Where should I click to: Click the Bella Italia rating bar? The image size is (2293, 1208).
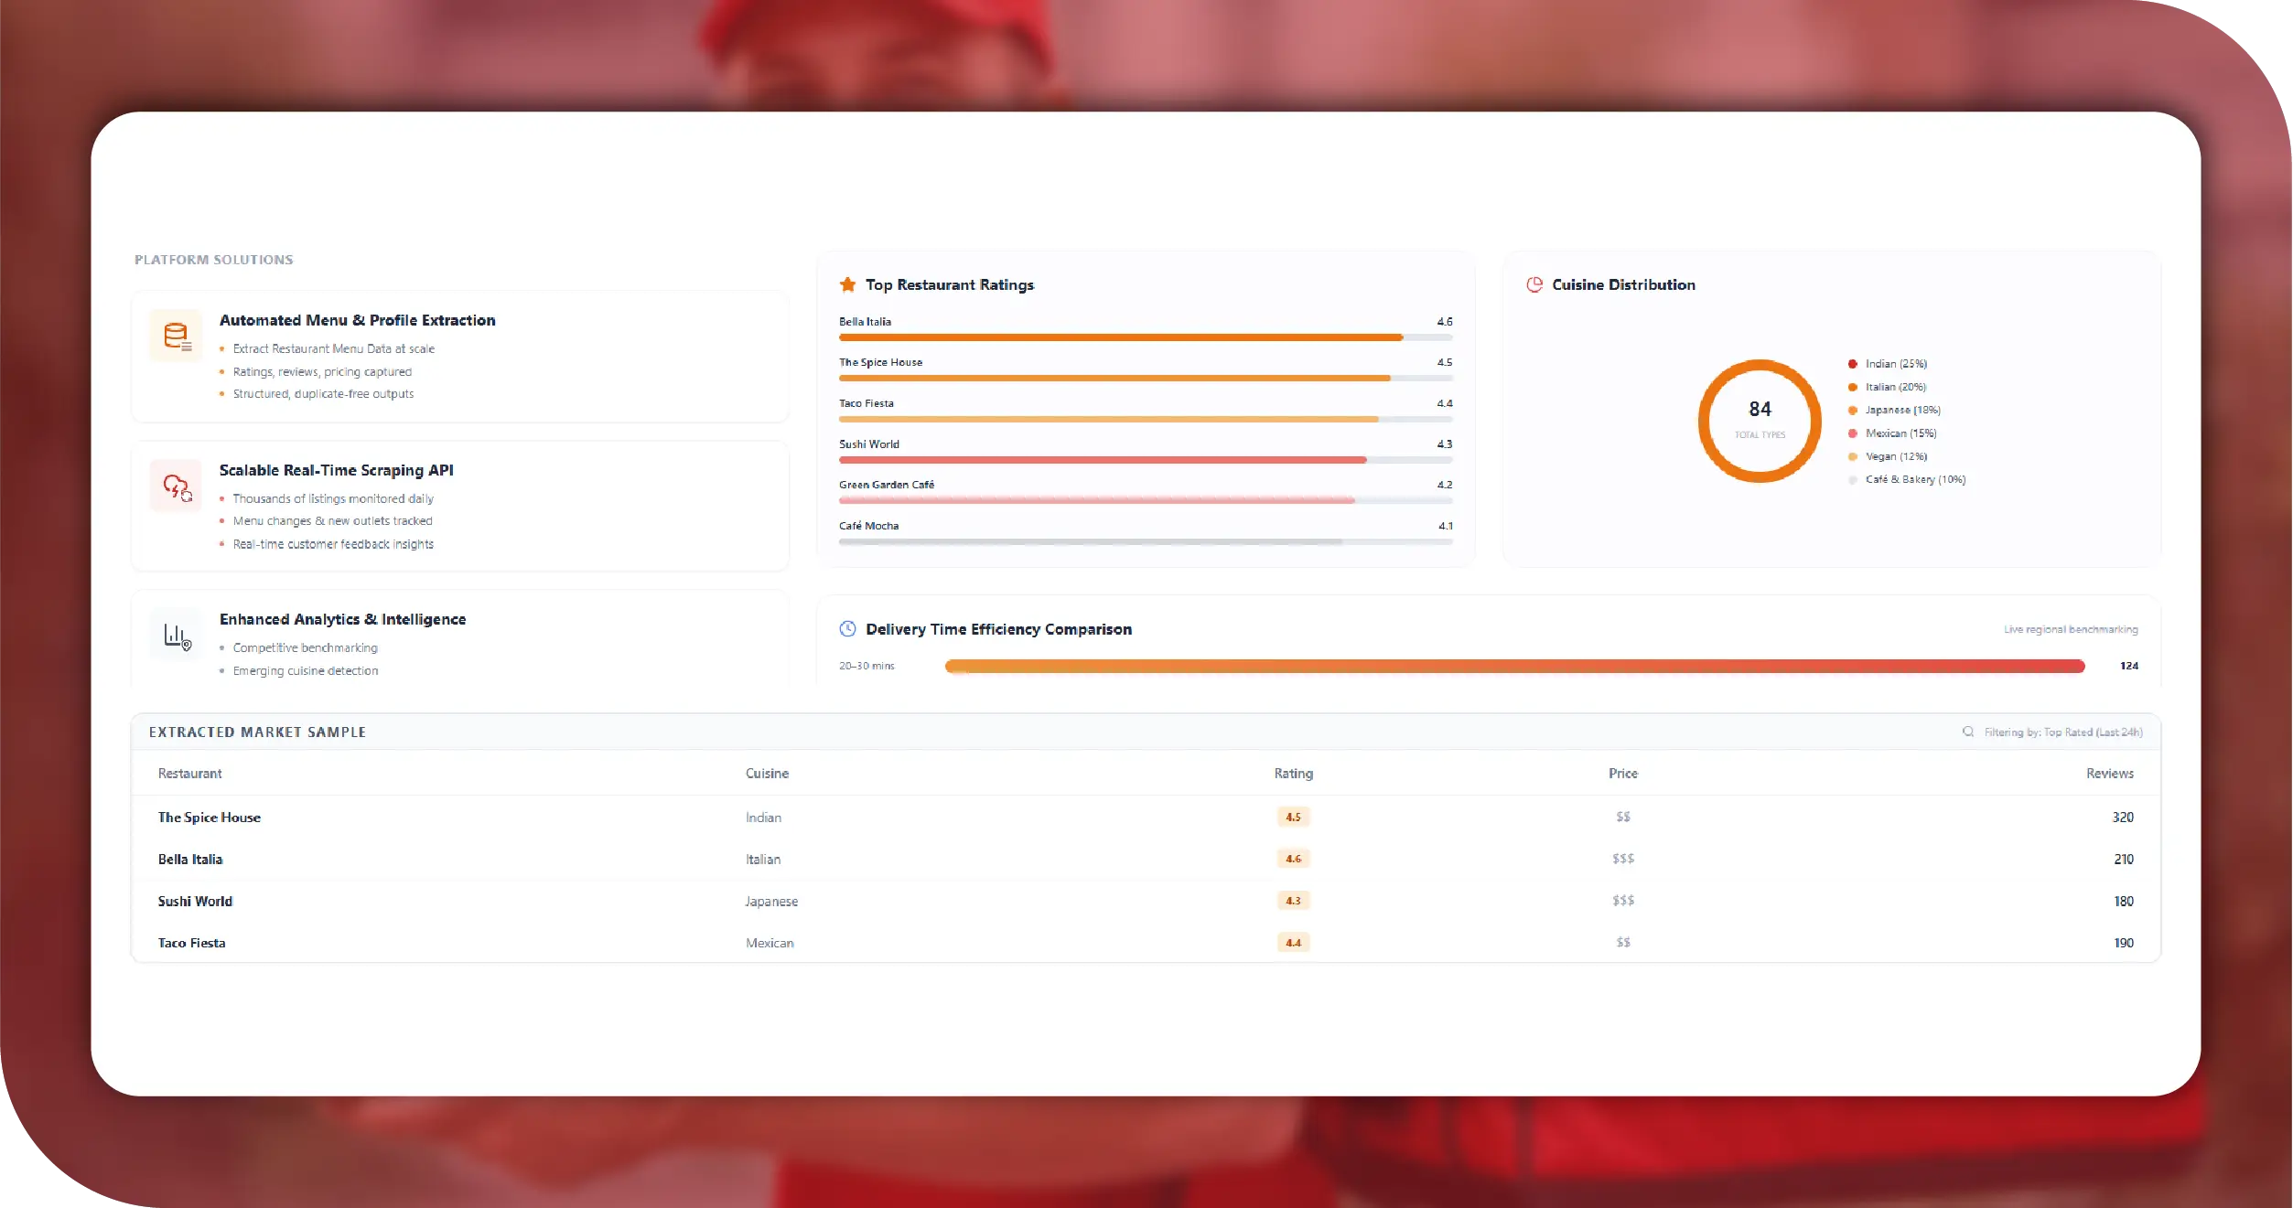(1120, 337)
